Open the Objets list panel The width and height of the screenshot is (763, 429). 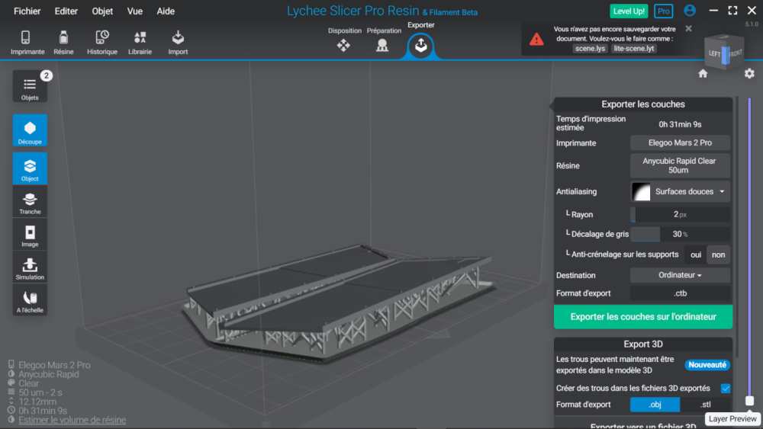(30, 86)
